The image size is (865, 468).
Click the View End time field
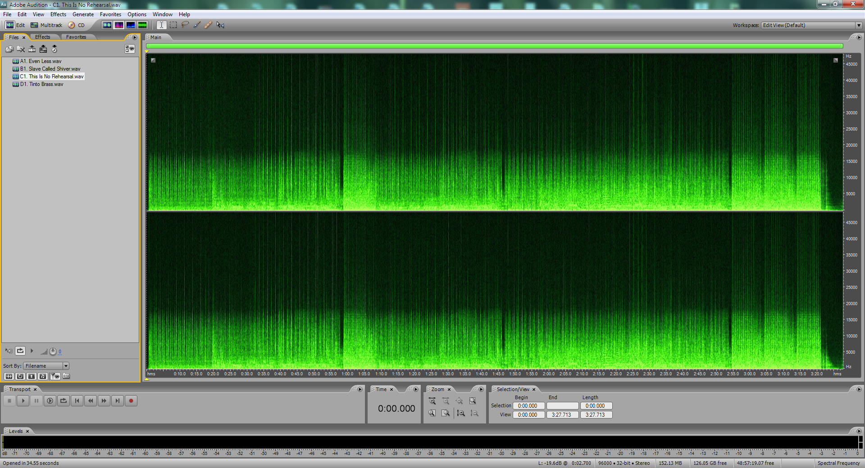[x=562, y=415]
